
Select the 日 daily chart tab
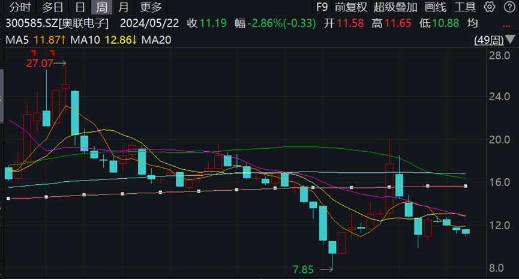tap(80, 7)
